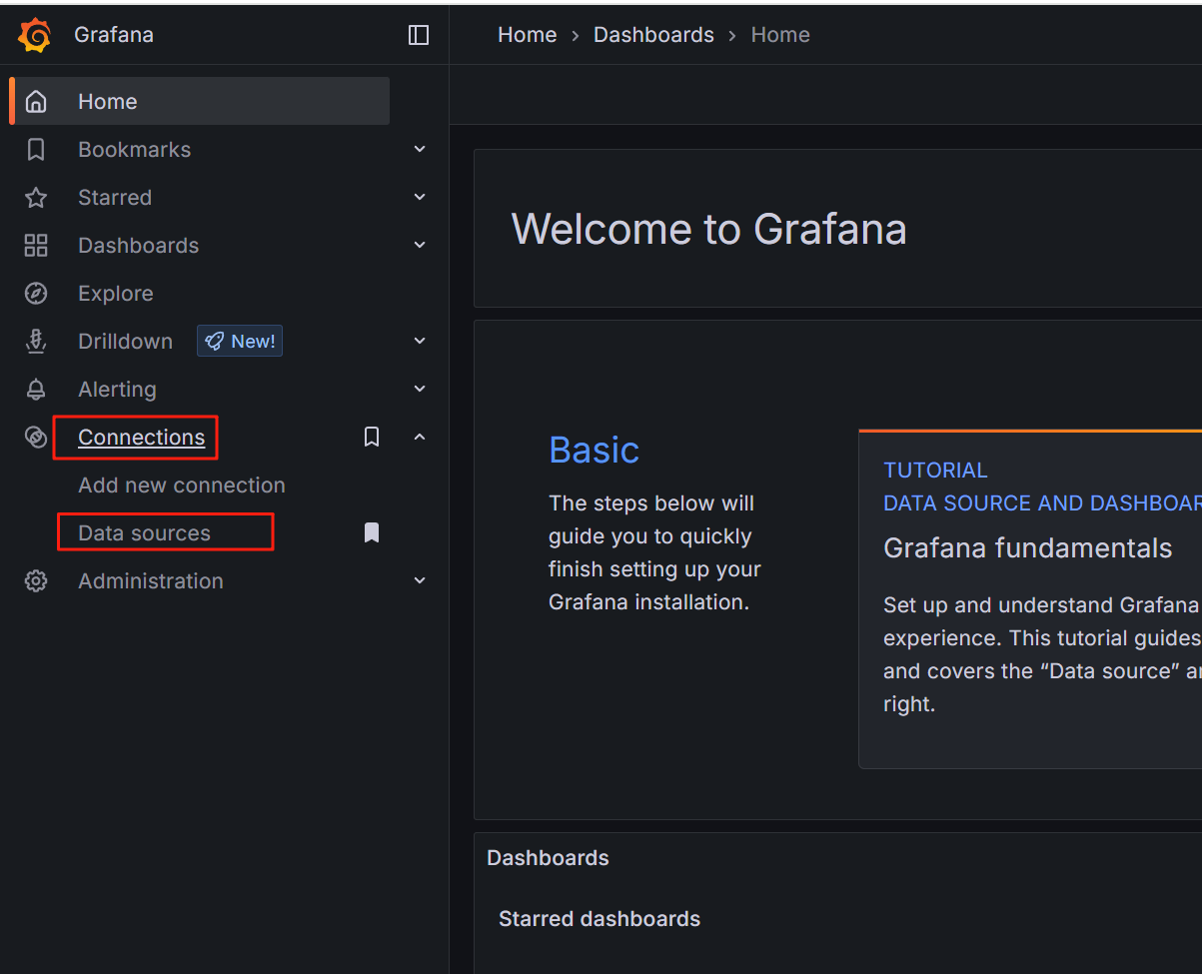Screen dimensions: 1202x974
Task: Click the Explore compass icon
Action: pos(36,294)
